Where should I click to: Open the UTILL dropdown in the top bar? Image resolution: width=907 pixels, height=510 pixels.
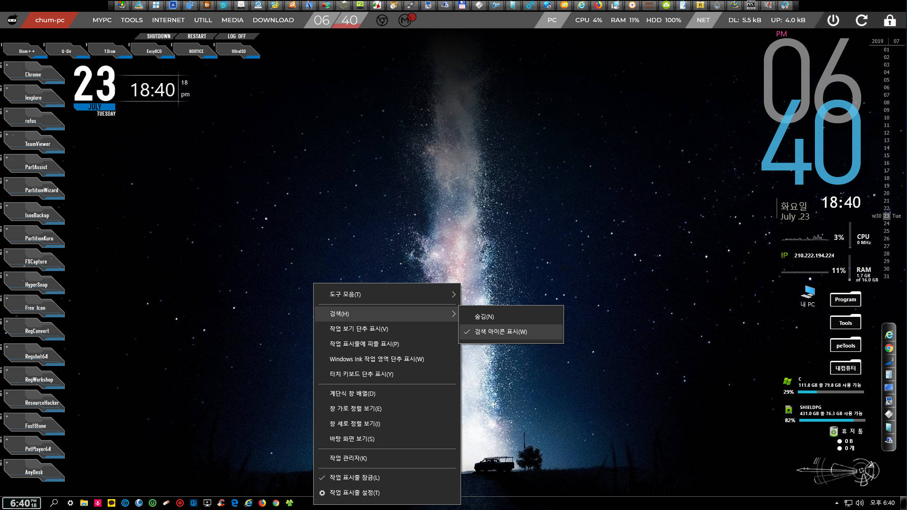(x=203, y=20)
